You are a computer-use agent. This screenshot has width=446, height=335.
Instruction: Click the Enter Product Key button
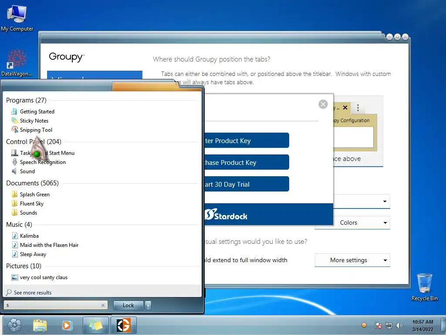247,140
